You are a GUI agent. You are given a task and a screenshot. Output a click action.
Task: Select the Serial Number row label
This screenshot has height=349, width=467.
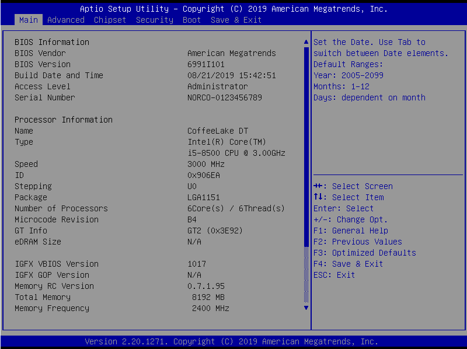(45, 97)
